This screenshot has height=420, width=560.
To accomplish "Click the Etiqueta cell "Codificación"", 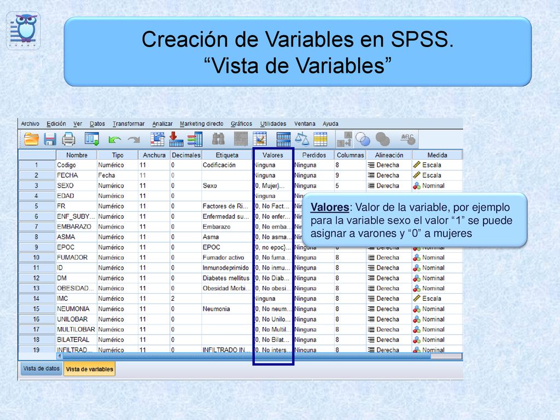I will pyautogui.click(x=227, y=165).
